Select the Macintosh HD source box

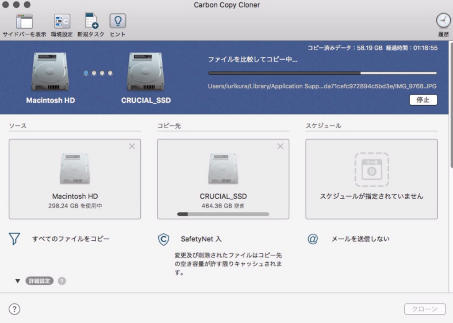[75, 179]
